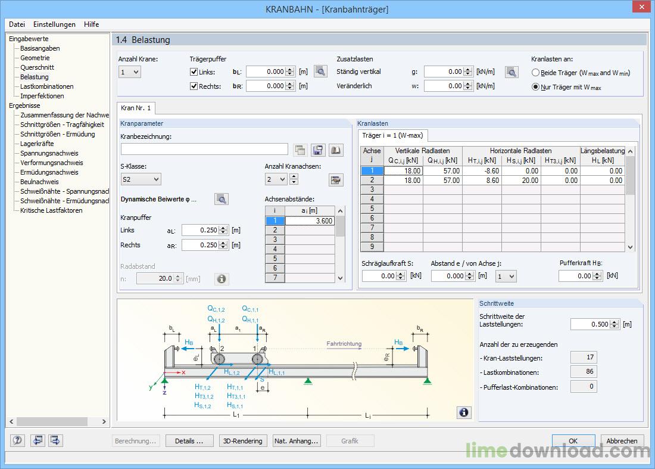
Task: Click the crane axles settings icon
Action: coord(336,180)
